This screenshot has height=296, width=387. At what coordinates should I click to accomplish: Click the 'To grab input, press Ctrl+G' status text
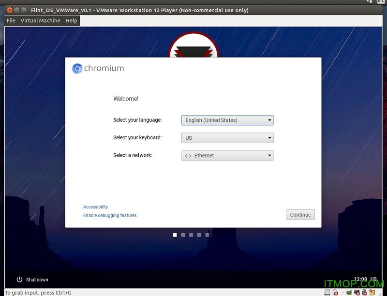tap(38, 293)
